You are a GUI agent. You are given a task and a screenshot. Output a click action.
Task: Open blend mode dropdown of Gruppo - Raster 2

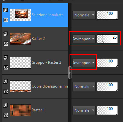coord(84,63)
